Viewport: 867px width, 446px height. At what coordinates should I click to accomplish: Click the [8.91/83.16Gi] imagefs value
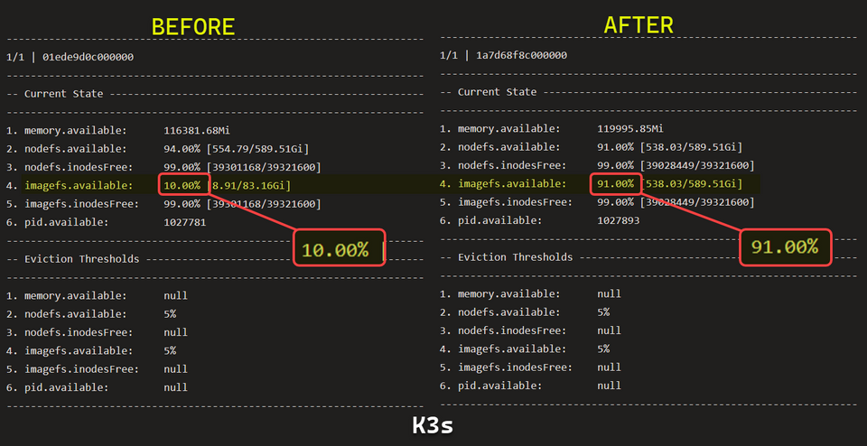click(249, 185)
